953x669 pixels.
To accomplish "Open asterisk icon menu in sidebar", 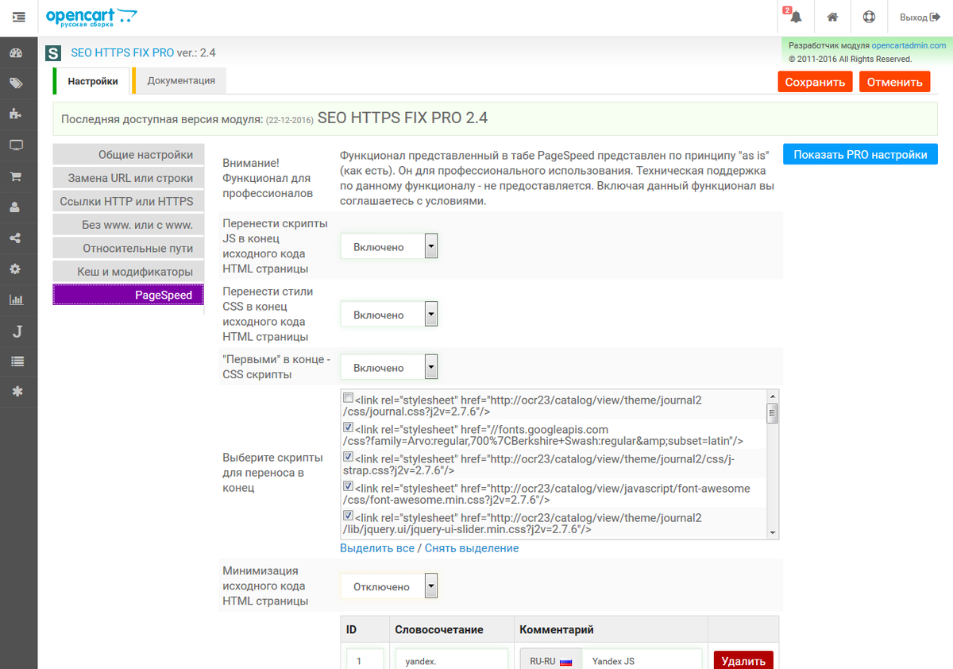I will [16, 392].
